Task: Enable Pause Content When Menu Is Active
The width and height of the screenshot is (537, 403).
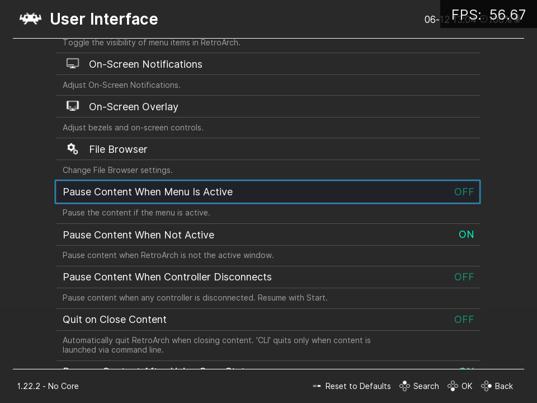Action: (x=464, y=192)
